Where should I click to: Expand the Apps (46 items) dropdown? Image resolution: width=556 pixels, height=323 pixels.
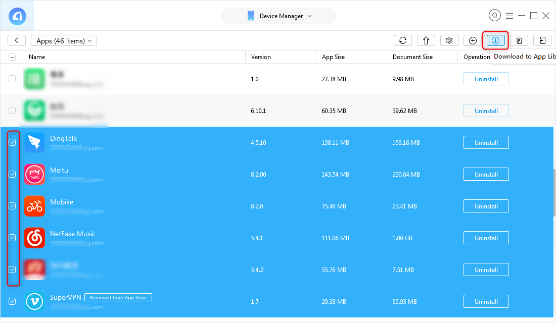(64, 41)
